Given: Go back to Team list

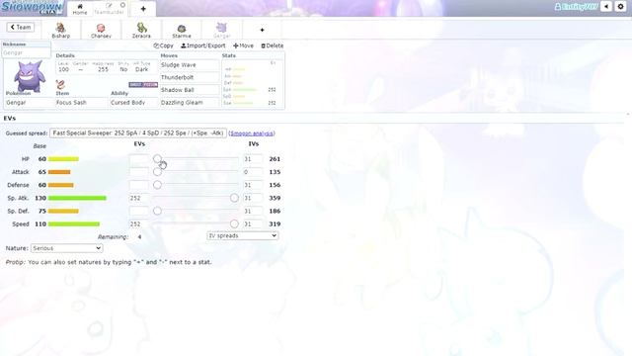Looking at the screenshot, I should (x=21, y=27).
